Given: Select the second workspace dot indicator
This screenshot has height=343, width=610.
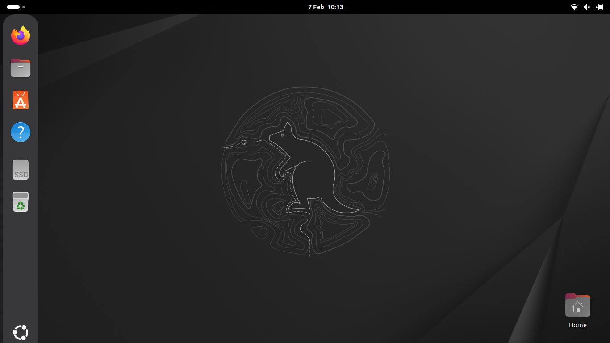Looking at the screenshot, I should [x=23, y=7].
